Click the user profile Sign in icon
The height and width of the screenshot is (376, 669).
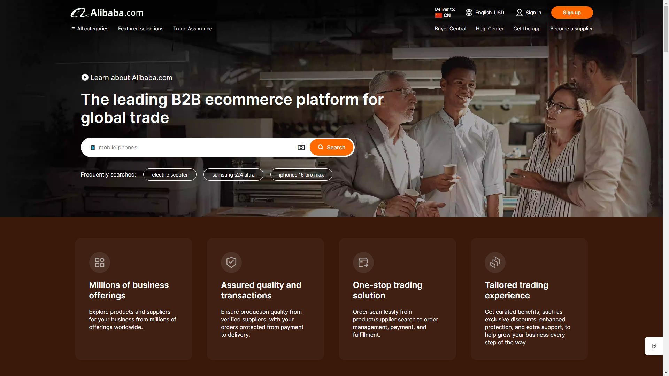[x=519, y=13]
